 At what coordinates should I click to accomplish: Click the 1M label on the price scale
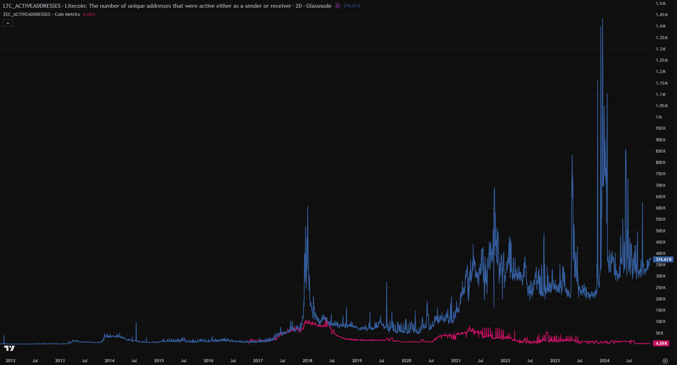[x=658, y=117]
